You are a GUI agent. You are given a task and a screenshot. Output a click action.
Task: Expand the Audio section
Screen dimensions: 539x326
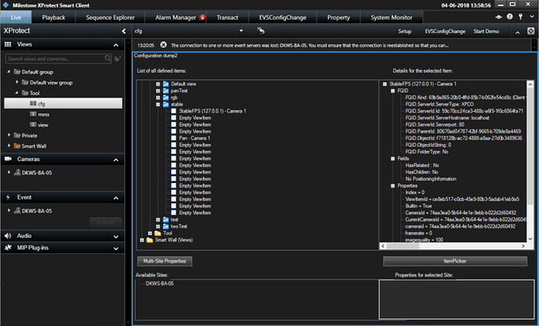[116, 237]
